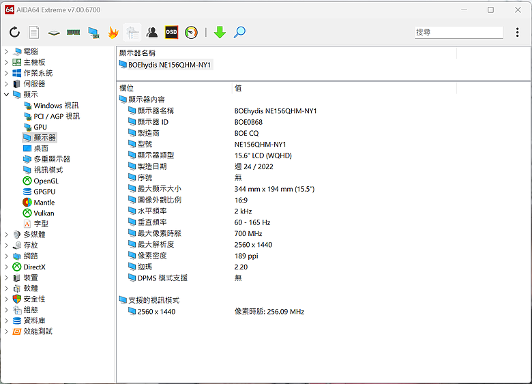Expand the 存放 tree node
The height and width of the screenshot is (384, 532).
6,246
